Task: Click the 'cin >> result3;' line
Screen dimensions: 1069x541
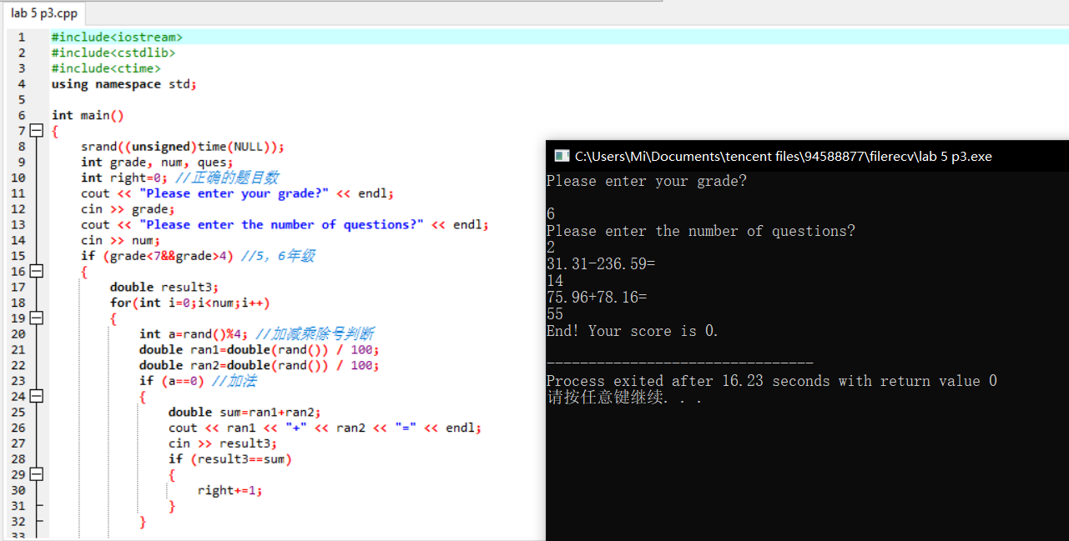Action: coord(224,443)
